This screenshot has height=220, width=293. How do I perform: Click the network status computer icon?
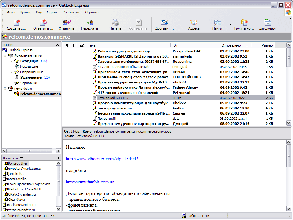[184, 215]
